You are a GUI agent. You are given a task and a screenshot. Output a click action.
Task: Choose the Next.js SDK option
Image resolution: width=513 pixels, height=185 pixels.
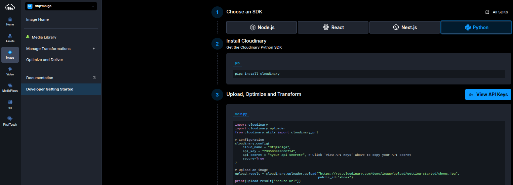point(405,27)
